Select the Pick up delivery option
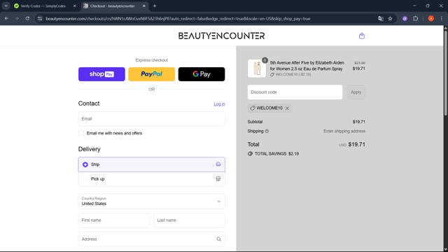 point(151,179)
